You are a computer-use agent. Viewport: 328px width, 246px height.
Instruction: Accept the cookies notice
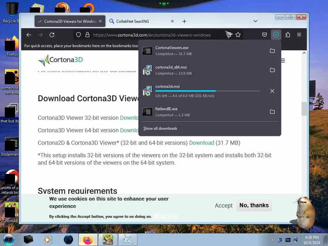pyautogui.click(x=224, y=206)
